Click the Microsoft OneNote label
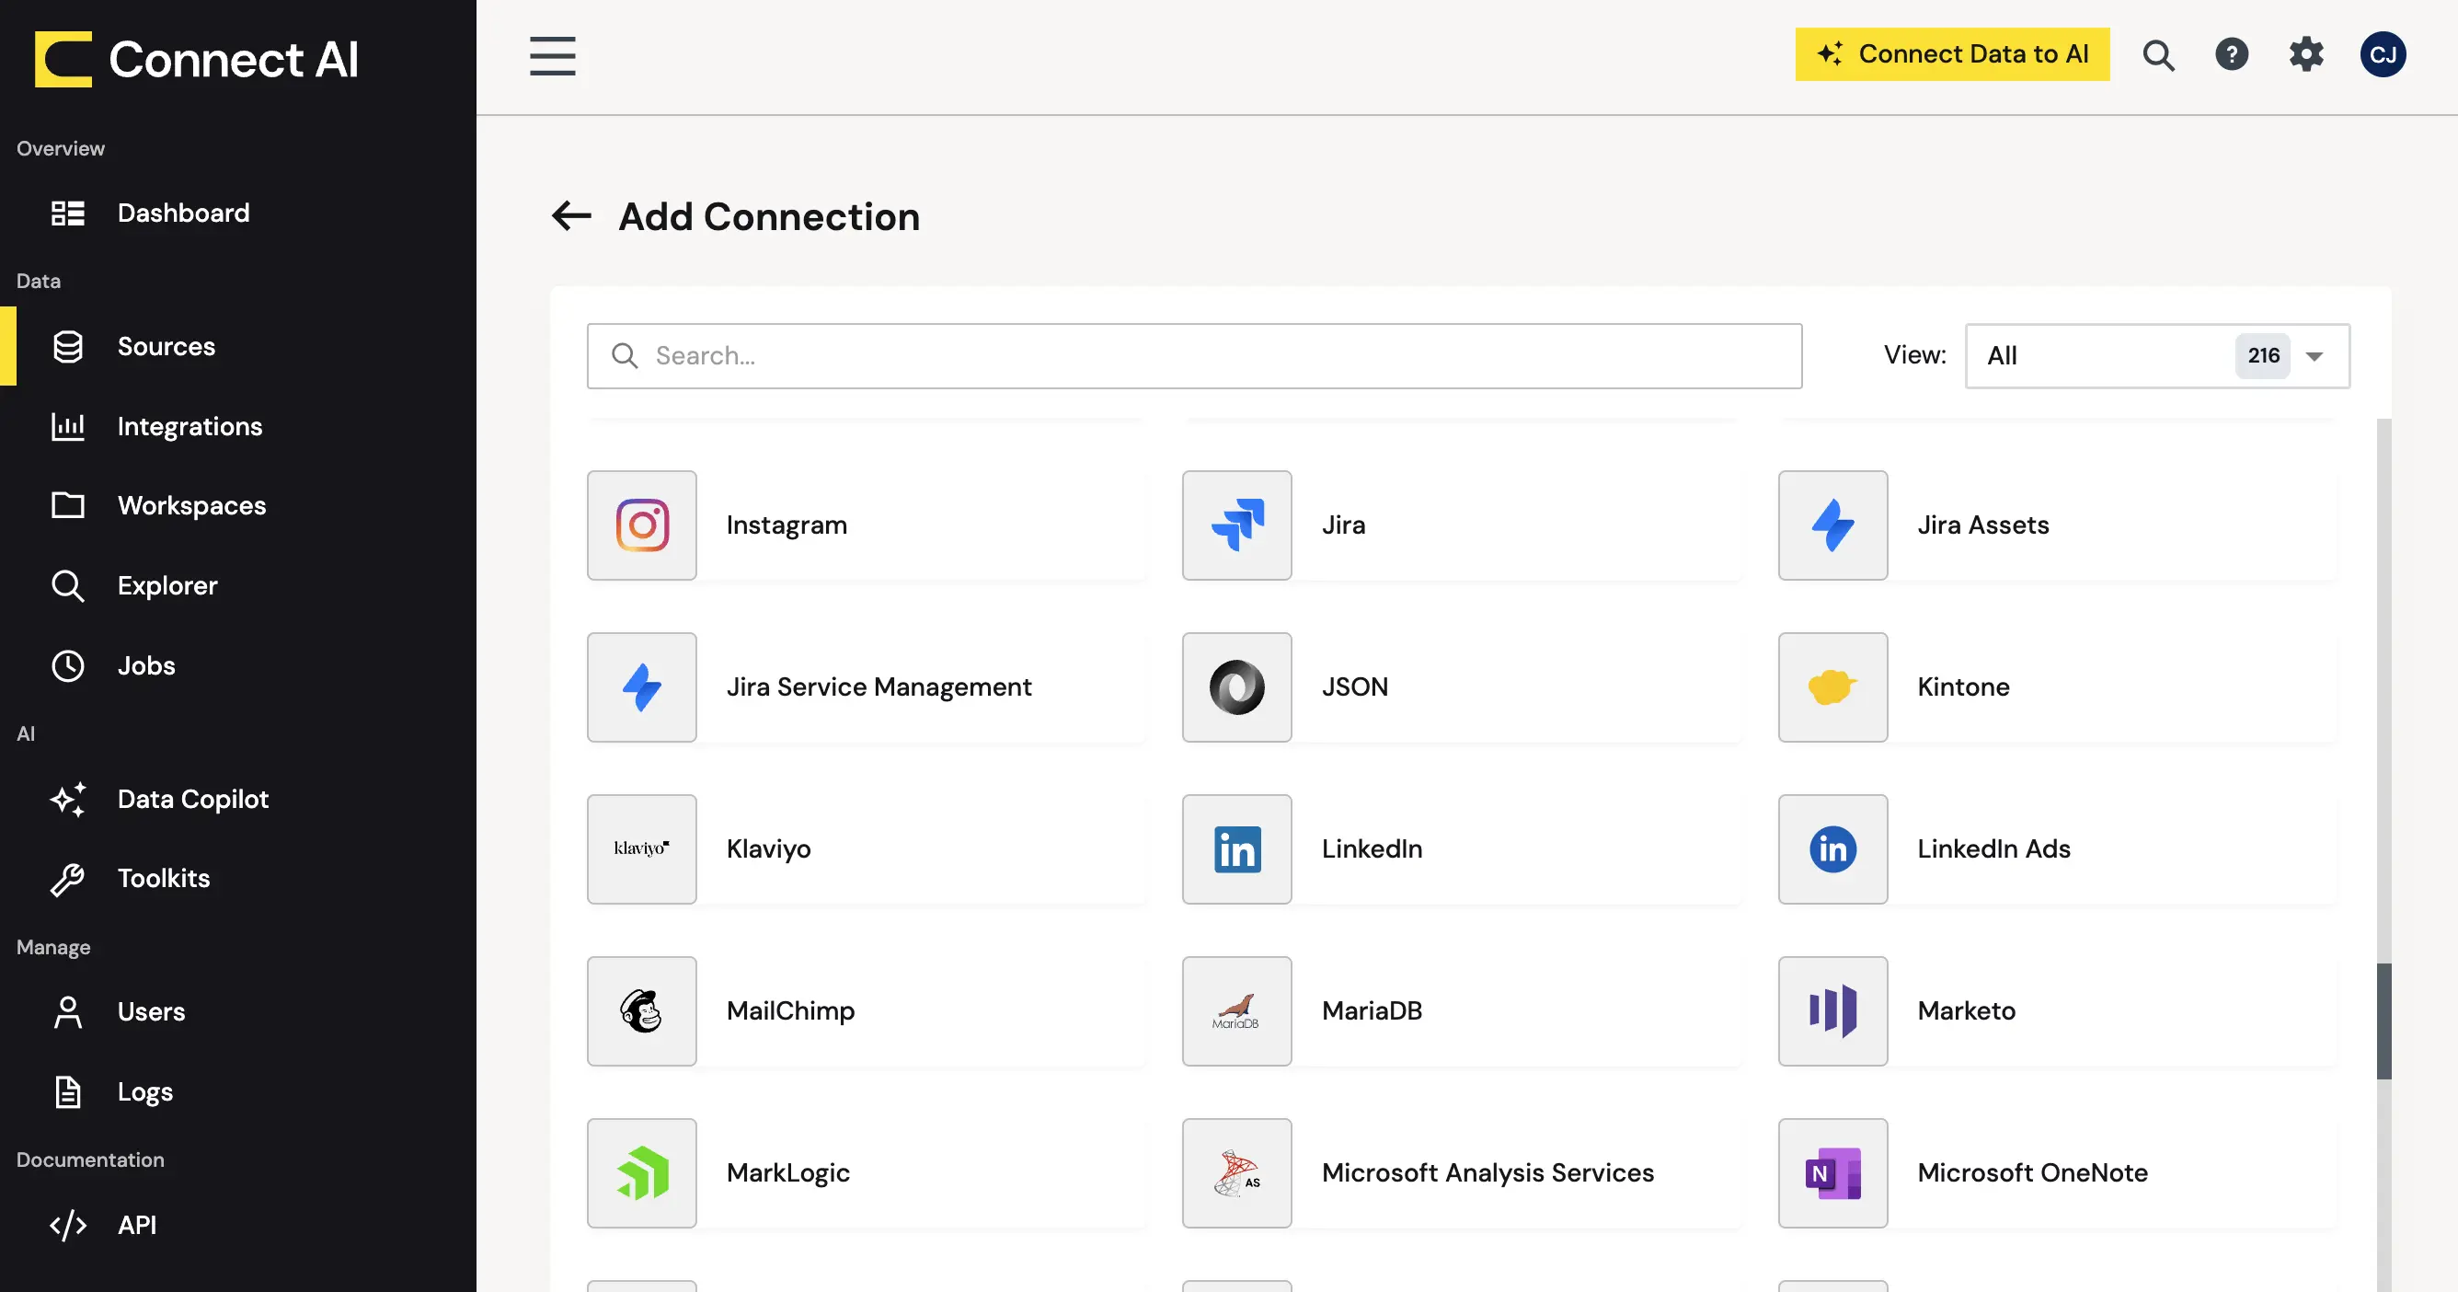 tap(2032, 1172)
